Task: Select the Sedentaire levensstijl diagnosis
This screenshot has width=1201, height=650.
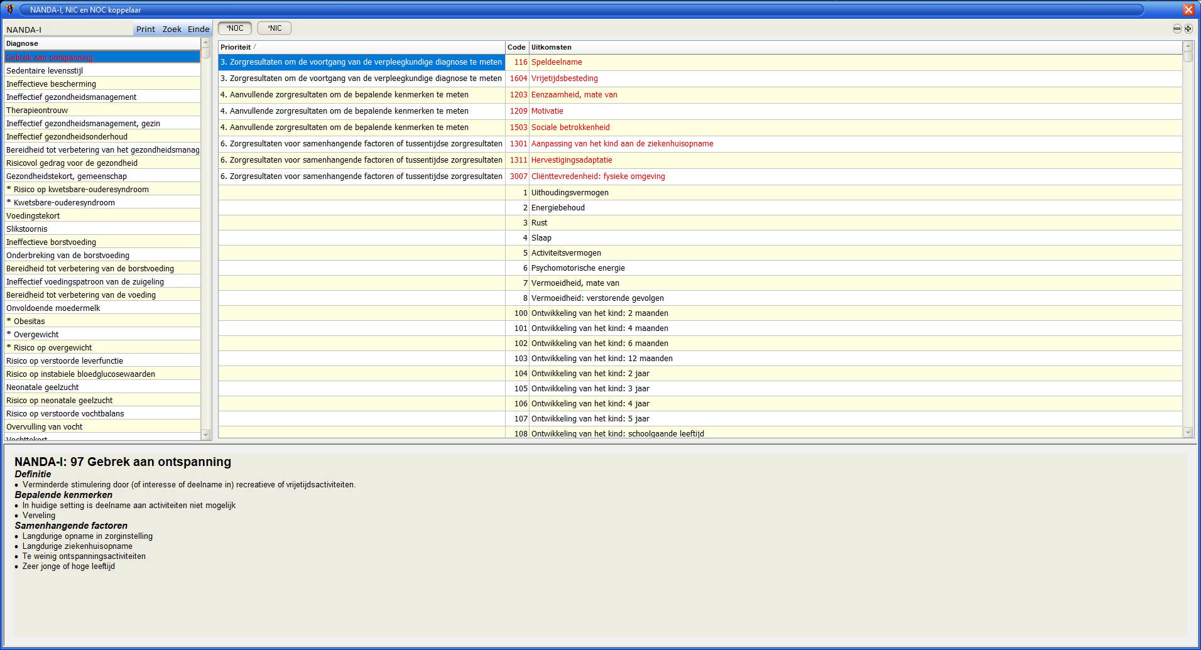Action: point(45,71)
